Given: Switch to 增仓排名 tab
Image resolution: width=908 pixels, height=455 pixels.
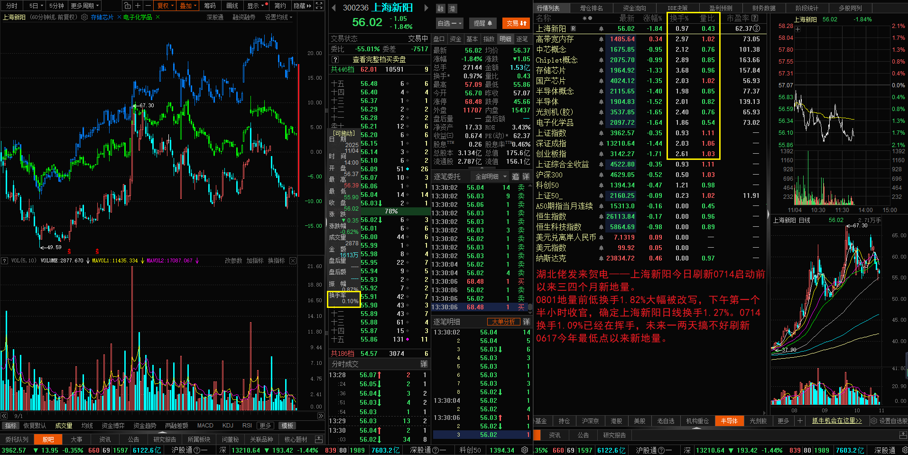Looking at the screenshot, I should click(591, 8).
